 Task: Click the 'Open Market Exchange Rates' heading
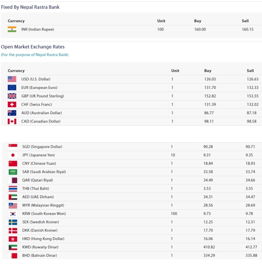coord(33,47)
